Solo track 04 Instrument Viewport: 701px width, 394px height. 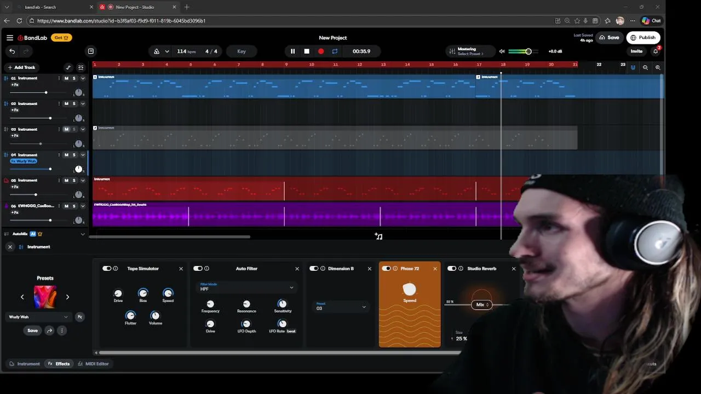(x=74, y=155)
